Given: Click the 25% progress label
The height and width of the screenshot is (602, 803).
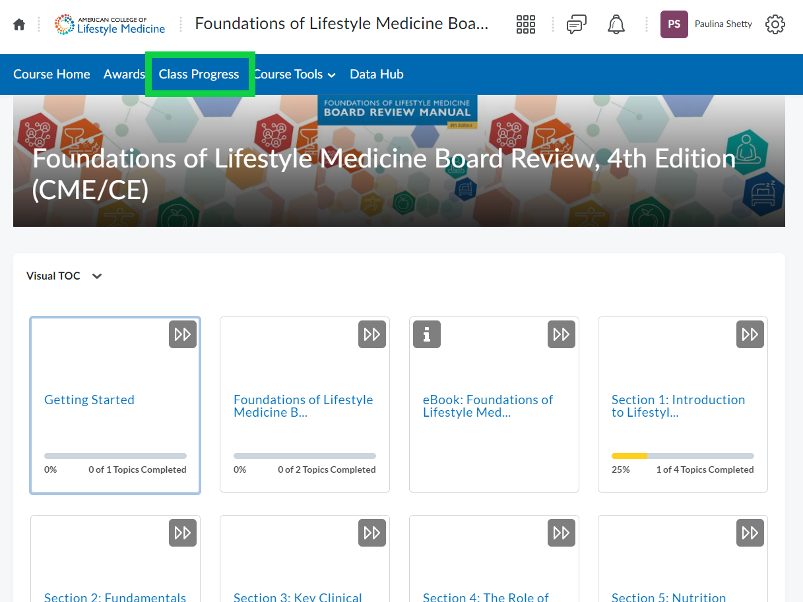Looking at the screenshot, I should [621, 470].
